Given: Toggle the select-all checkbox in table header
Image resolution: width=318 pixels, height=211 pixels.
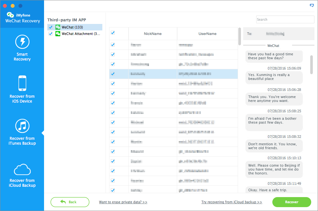Looking at the screenshot, I should (113, 33).
